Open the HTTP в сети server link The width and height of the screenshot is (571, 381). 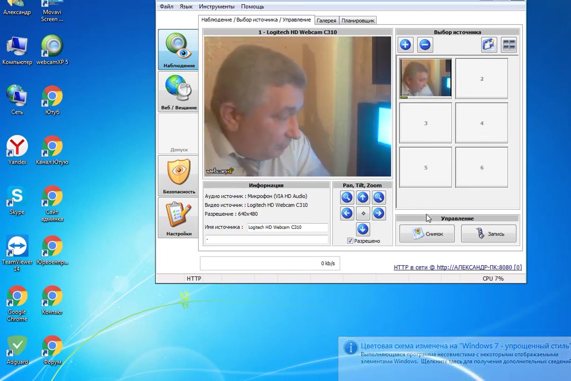click(458, 267)
